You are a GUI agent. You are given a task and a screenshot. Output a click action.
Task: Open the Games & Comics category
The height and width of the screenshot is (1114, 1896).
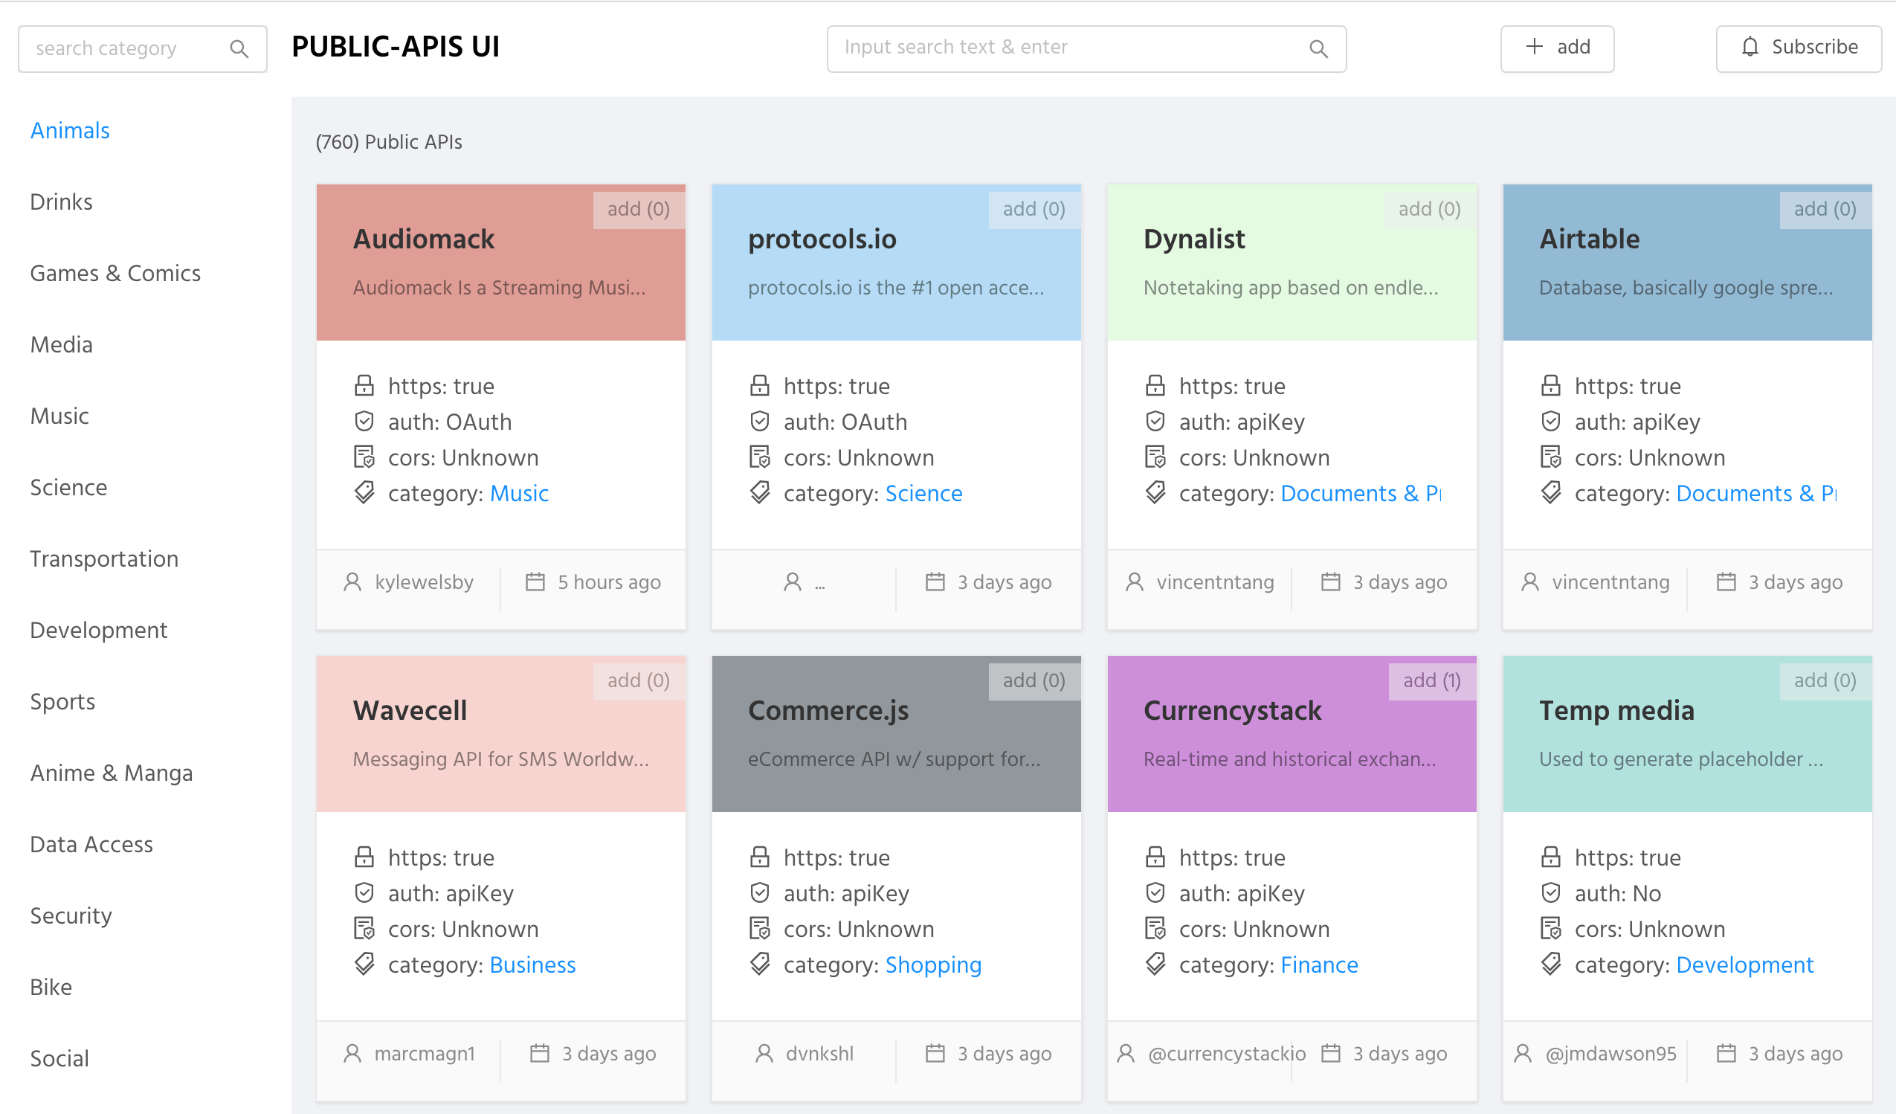pyautogui.click(x=115, y=273)
